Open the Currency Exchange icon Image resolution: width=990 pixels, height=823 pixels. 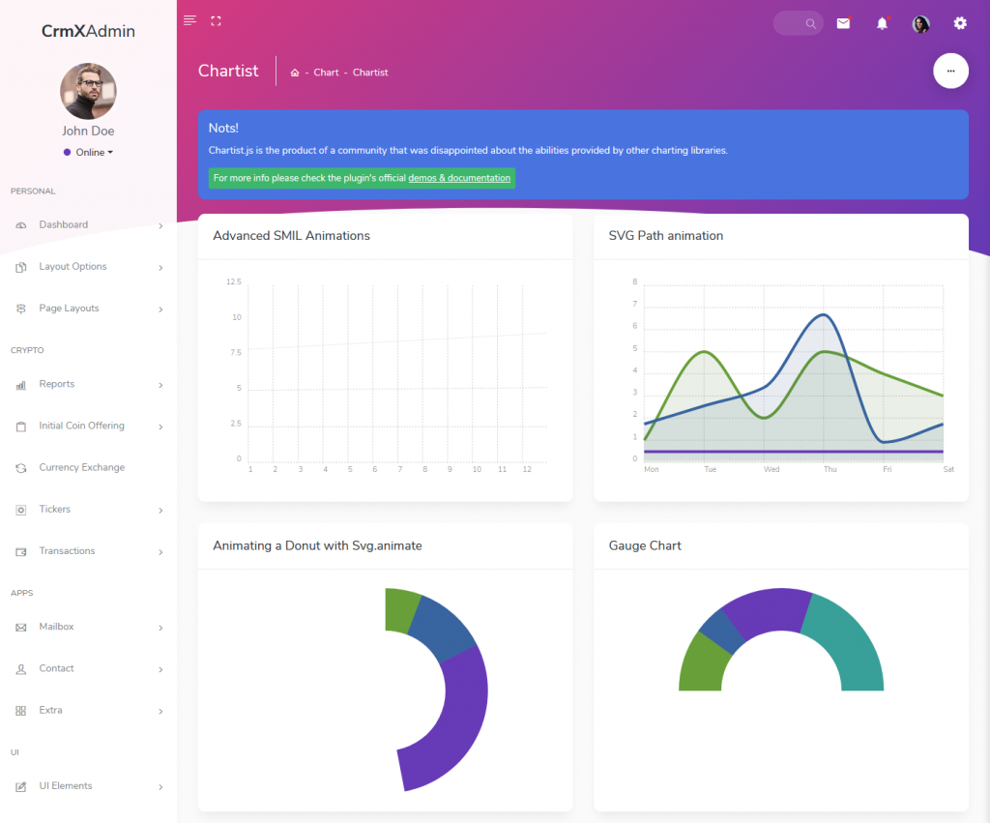click(x=21, y=467)
